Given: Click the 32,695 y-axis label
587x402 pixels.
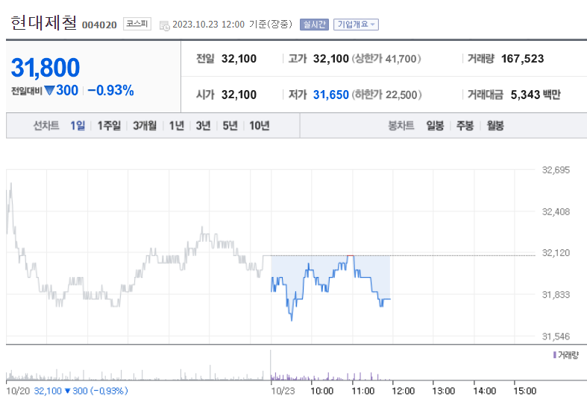Looking at the screenshot, I should 556,170.
